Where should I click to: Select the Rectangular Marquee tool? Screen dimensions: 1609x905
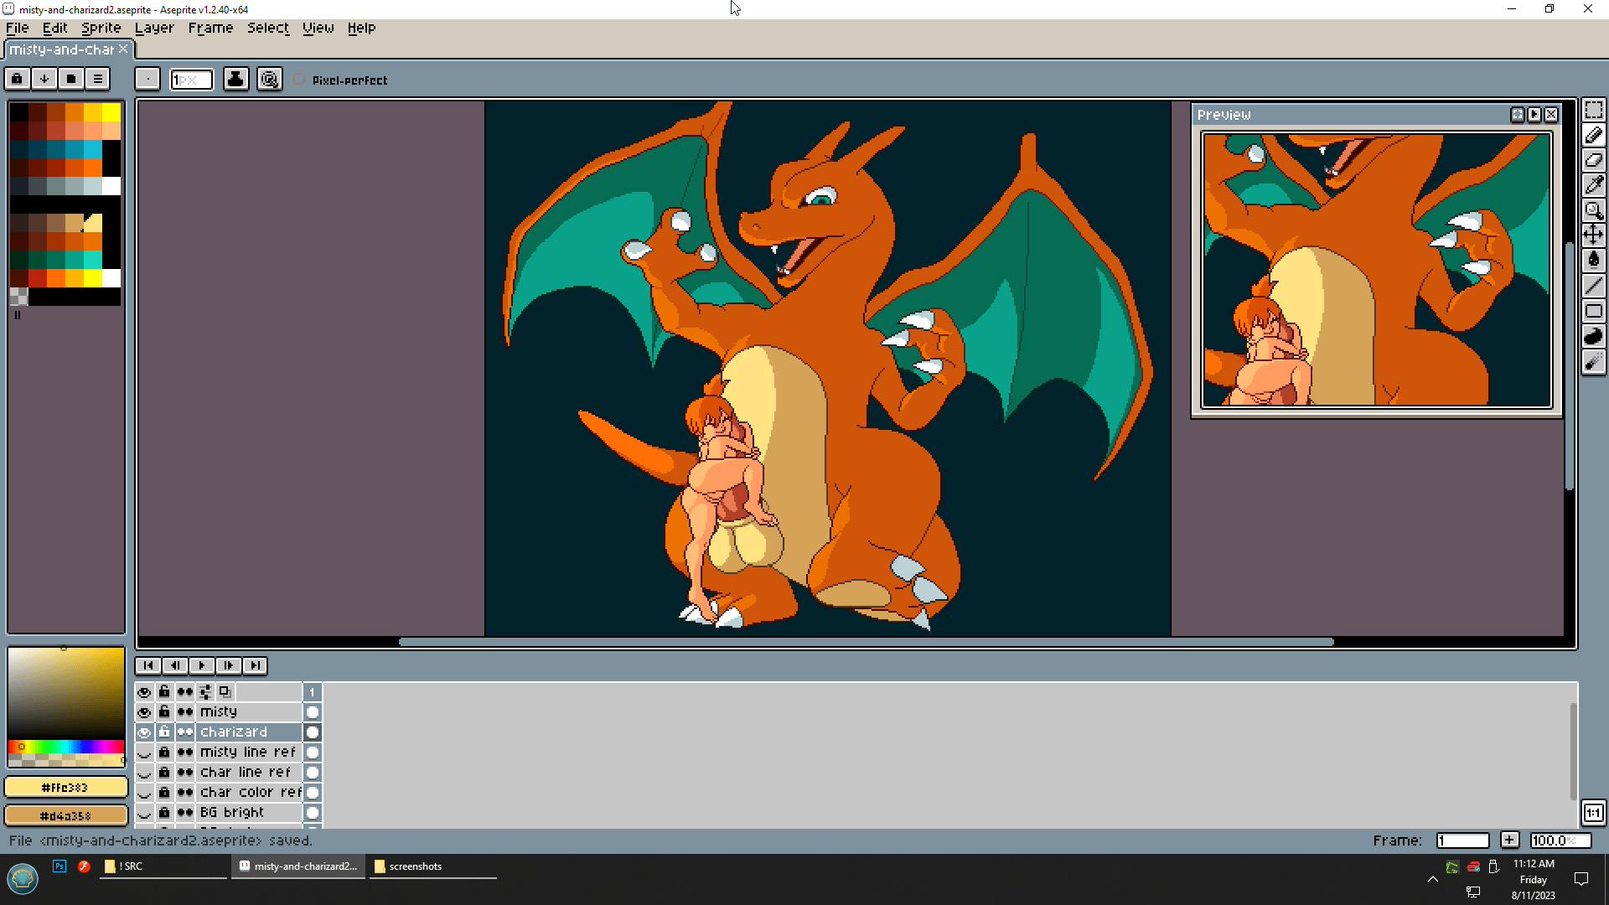(x=1593, y=111)
